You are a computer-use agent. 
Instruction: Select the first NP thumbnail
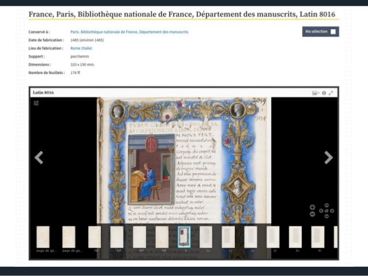[95, 237]
